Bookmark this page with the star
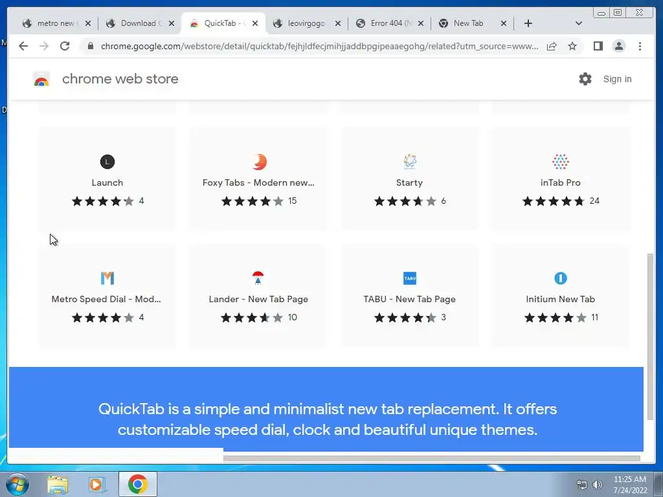Viewport: 663px width, 497px height. coord(572,46)
